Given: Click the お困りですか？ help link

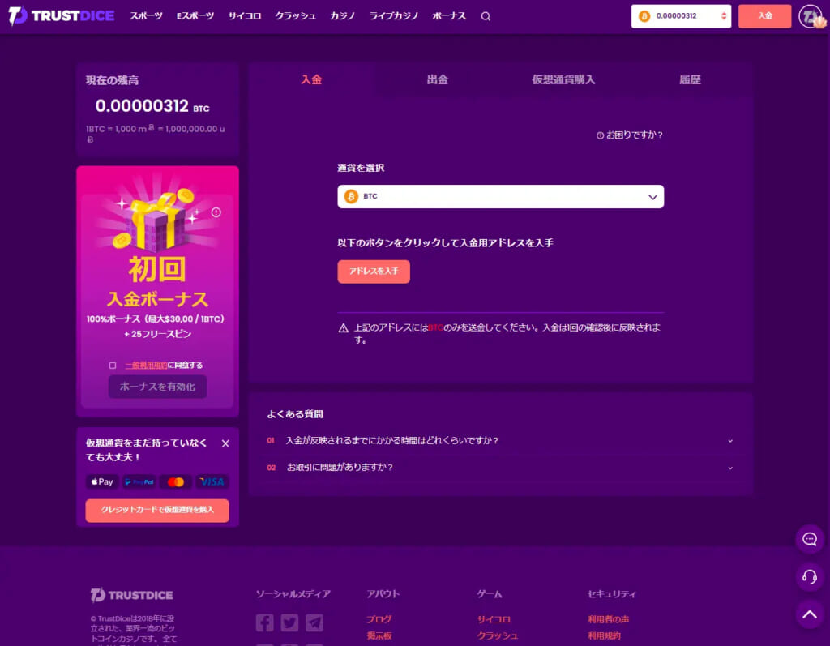Looking at the screenshot, I should pos(630,135).
